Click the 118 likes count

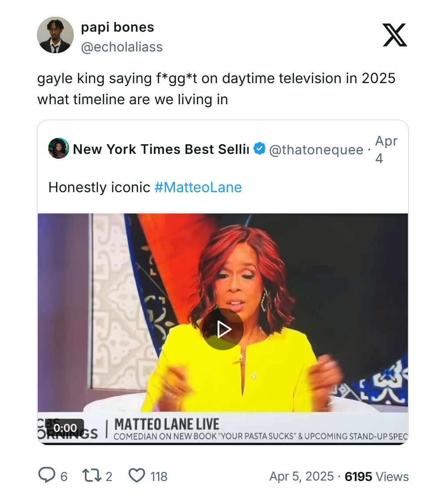[x=159, y=476]
